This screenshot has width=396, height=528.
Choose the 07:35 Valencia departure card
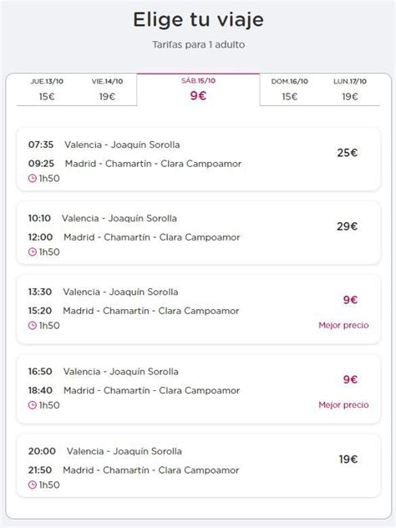[x=199, y=159]
